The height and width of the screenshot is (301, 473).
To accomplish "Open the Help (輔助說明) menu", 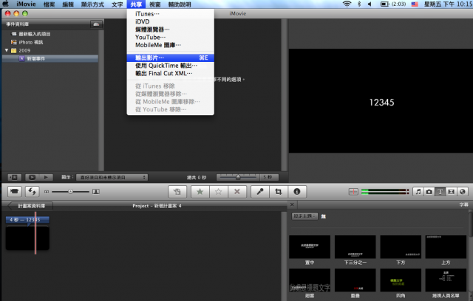I will coord(180,4).
